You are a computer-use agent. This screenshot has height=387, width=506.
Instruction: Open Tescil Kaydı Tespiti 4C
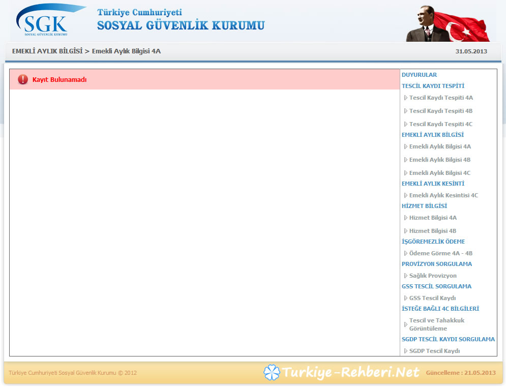pos(440,124)
